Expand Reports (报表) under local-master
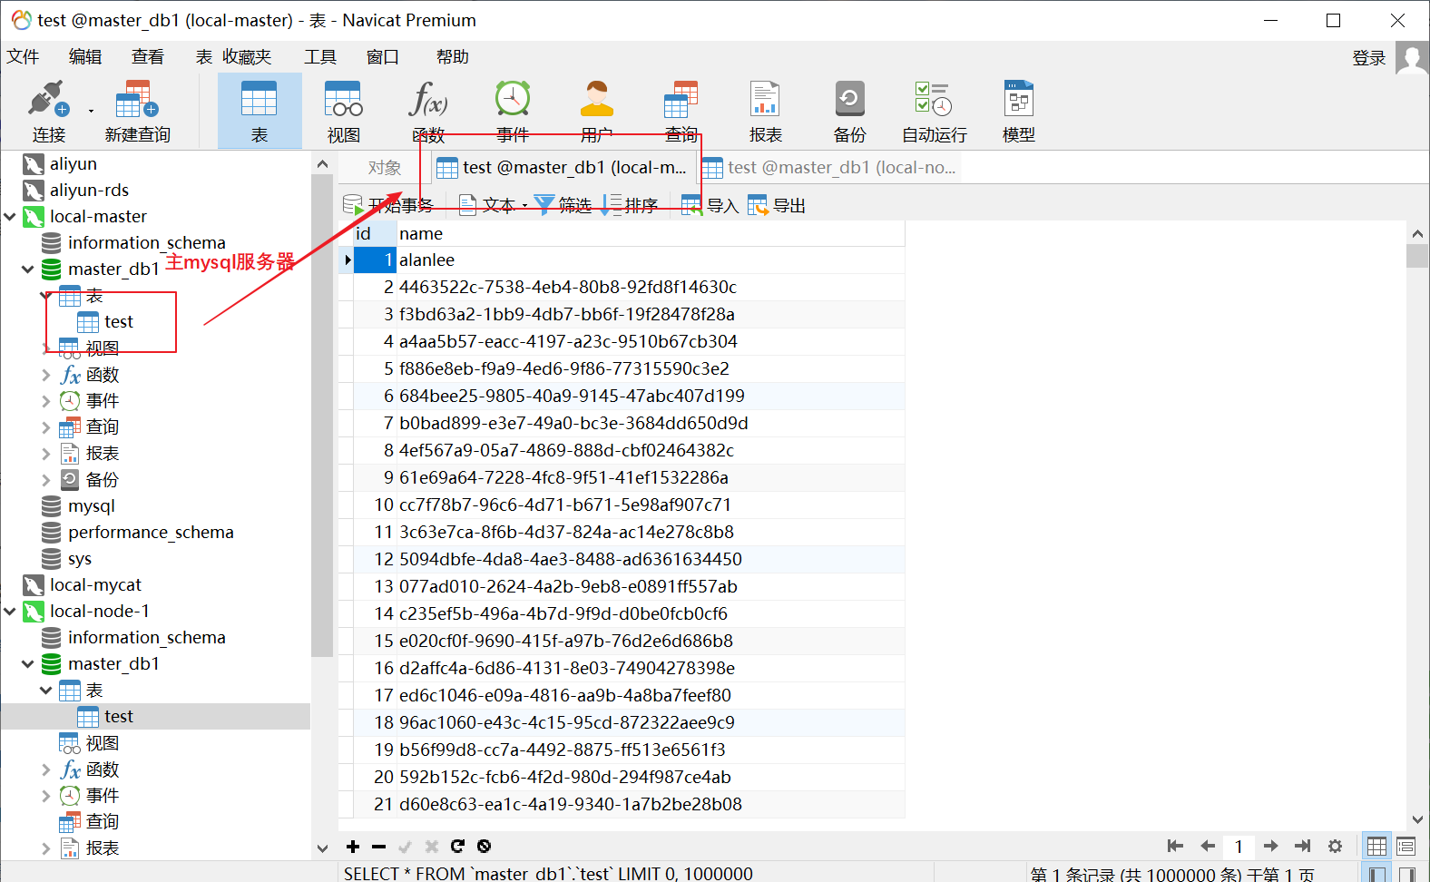 click(x=46, y=454)
